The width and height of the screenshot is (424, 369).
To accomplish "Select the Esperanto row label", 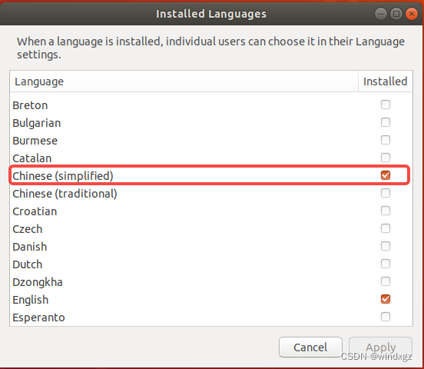I will coord(38,317).
